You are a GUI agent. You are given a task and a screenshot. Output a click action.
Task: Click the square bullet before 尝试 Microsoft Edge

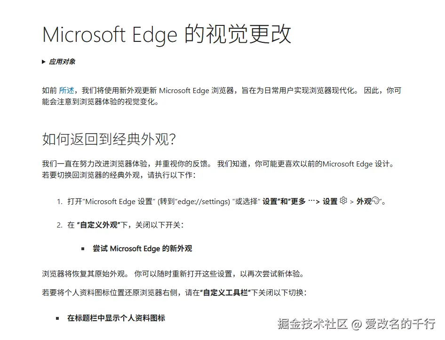(x=83, y=249)
